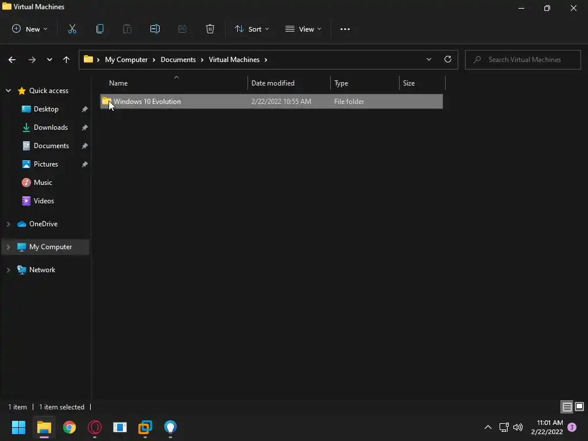Collapse the Quick access tree
This screenshot has height=441, width=588.
[x=8, y=91]
